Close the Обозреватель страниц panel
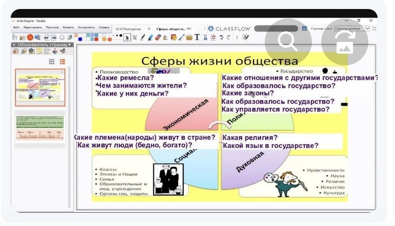Viewport: 395px width, 226px height. click(14, 45)
